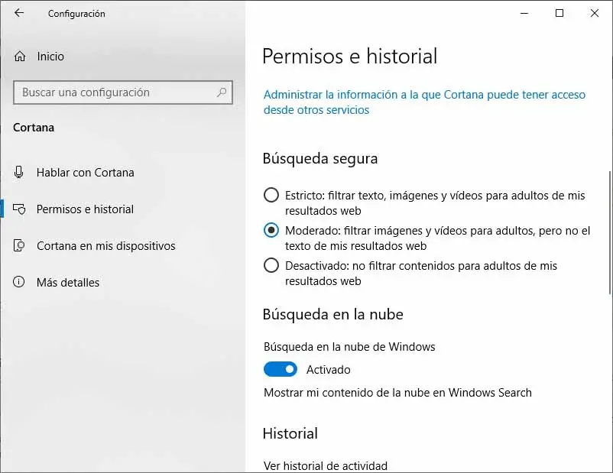Choose Desactivado for safe search
This screenshot has height=473, width=613.
[271, 266]
